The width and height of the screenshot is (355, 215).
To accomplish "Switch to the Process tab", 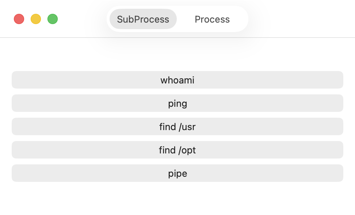I will coord(212,19).
